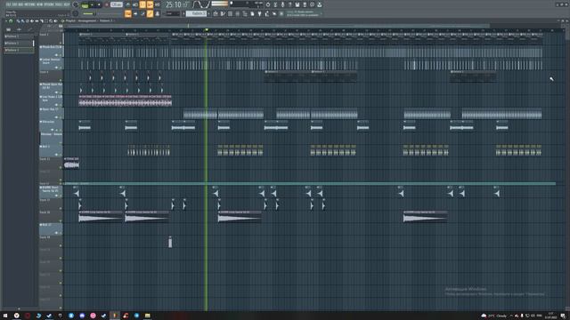Screen dimensions: 570x320
Task: Open File Explorer in the taskbar
Action: 147,316
